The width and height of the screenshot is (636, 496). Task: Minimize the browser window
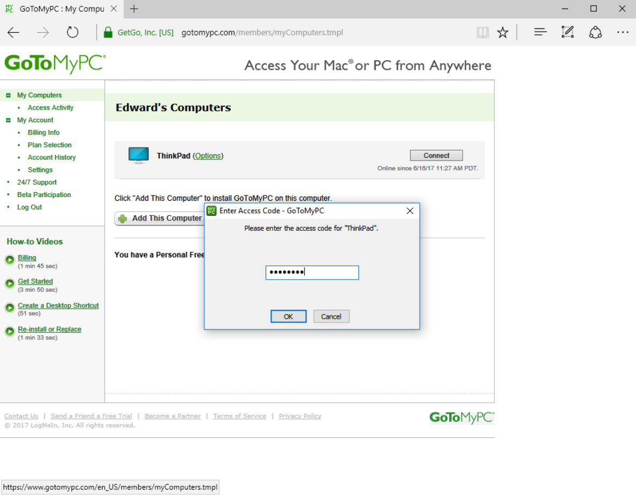[x=565, y=9]
